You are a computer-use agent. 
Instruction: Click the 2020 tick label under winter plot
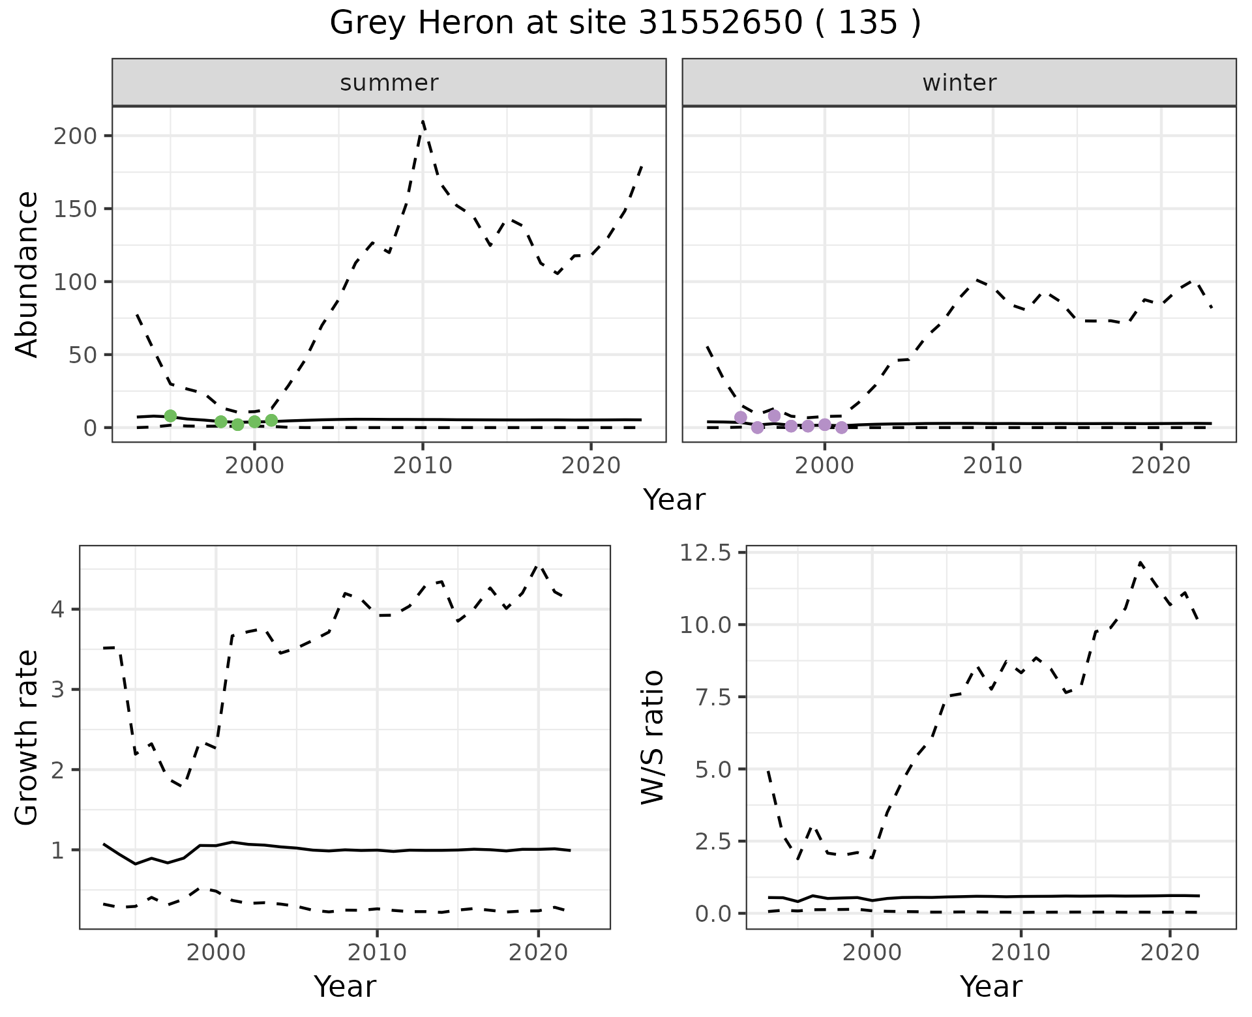1160,465
